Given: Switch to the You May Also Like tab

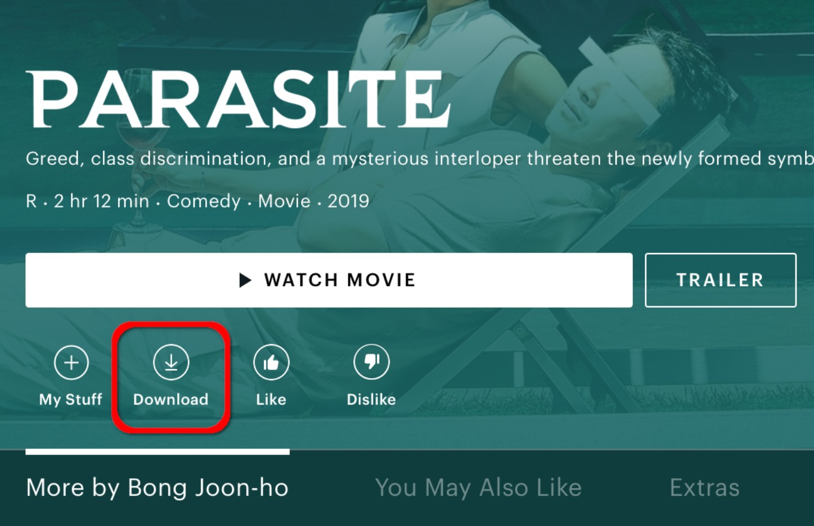Looking at the screenshot, I should coord(479,487).
